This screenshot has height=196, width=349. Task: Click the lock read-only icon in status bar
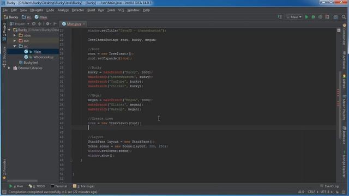[338, 192]
